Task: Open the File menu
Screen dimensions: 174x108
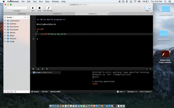Action: 23,1
